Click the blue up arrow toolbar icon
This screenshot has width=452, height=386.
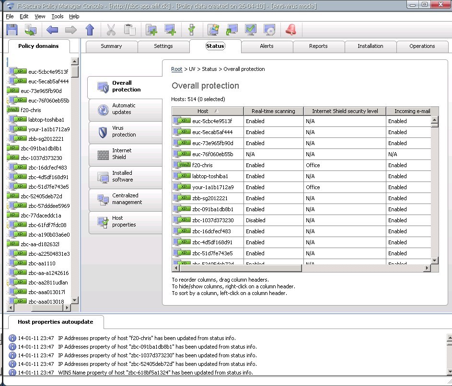[x=90, y=30]
